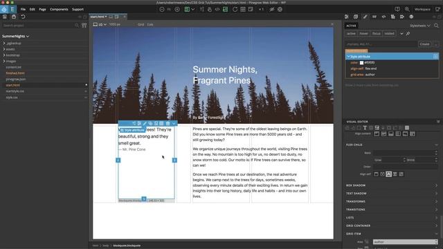The height and width of the screenshot is (249, 443).
Task: Toggle the code view brackets icon in toolbar
Action: (217, 9)
